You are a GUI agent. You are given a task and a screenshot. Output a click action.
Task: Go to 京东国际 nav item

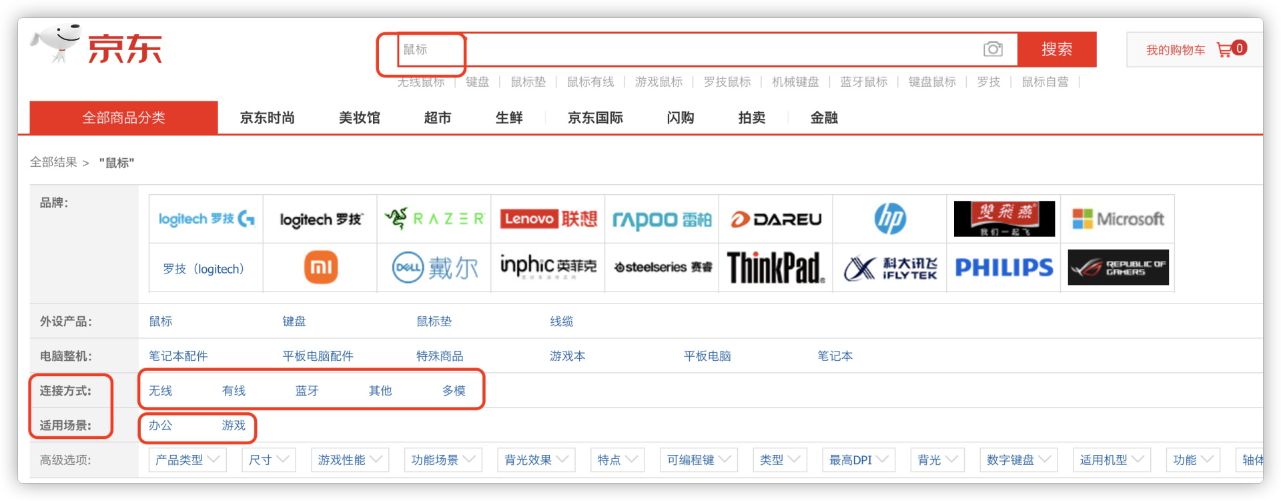pyautogui.click(x=595, y=117)
